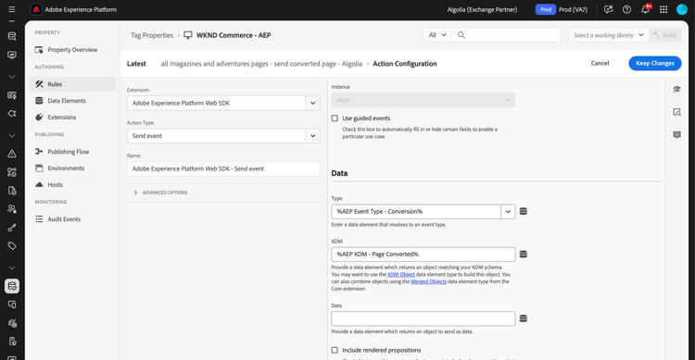The width and height of the screenshot is (695, 360).
Task: Click Algolia (Exchange Partner) organization name
Action: pos(482,9)
